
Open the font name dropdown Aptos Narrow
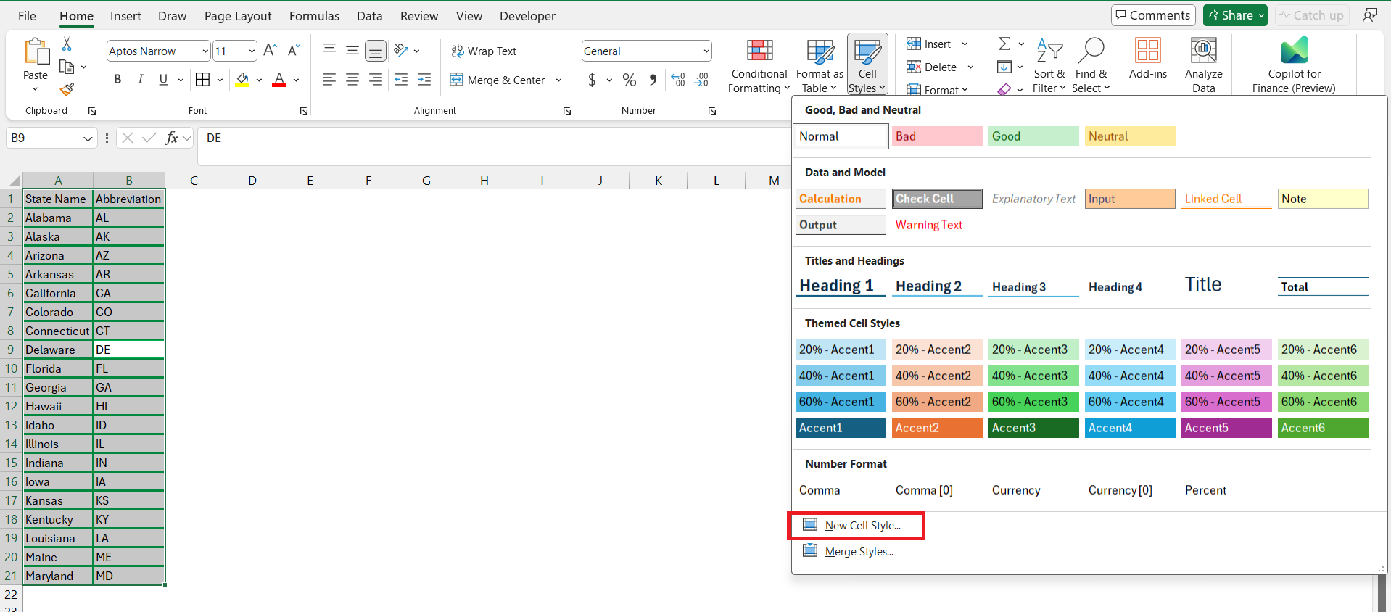(205, 51)
